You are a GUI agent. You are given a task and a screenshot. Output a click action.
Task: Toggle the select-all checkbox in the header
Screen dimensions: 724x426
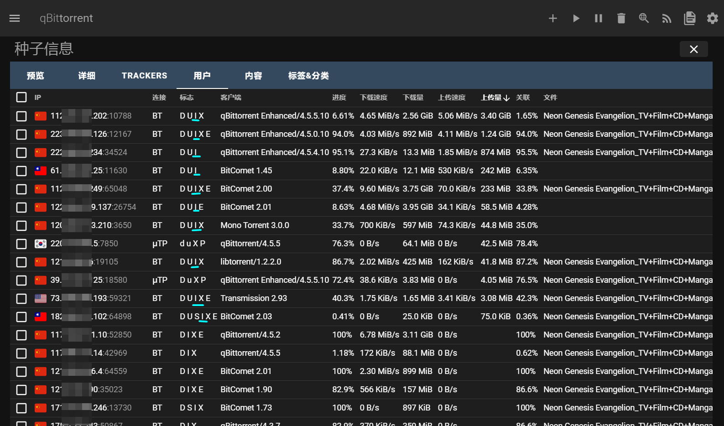pos(21,97)
